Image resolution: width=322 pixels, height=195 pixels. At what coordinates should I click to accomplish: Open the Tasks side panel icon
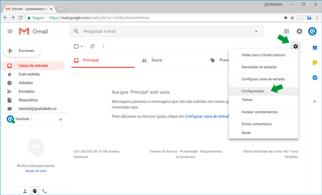click(x=315, y=78)
